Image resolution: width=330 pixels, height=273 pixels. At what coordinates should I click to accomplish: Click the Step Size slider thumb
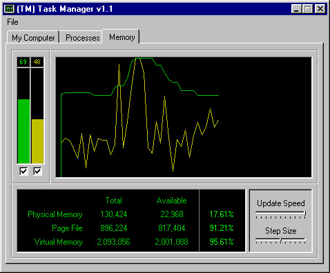(x=280, y=240)
